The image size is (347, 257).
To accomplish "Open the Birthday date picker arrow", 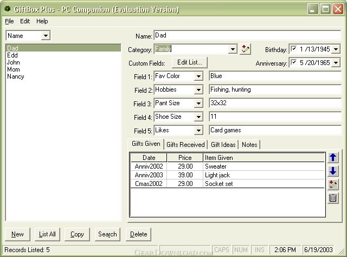I will click(336, 49).
